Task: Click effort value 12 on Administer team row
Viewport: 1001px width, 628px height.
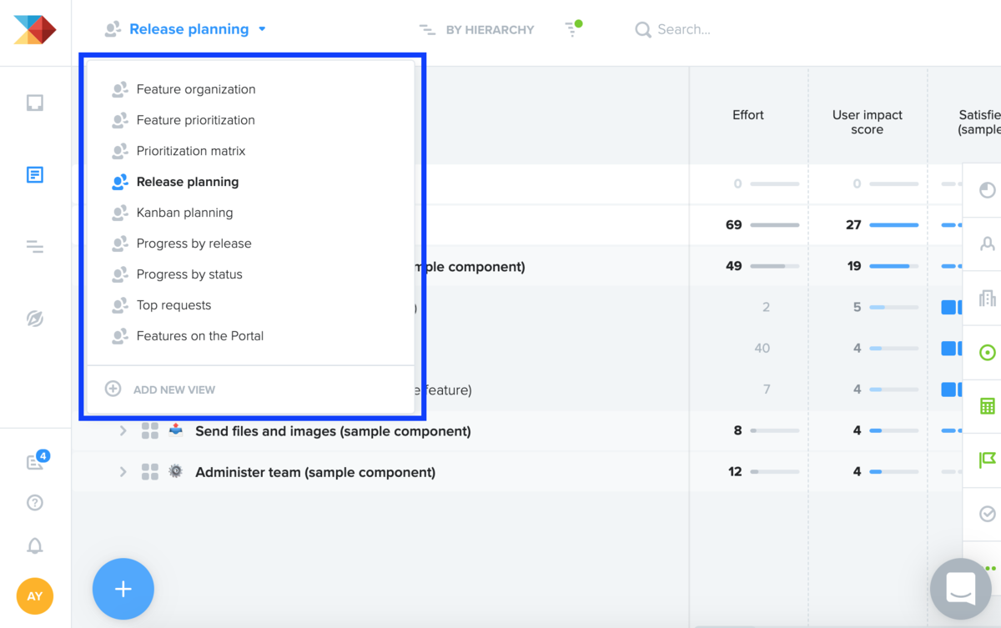Action: pyautogui.click(x=735, y=471)
